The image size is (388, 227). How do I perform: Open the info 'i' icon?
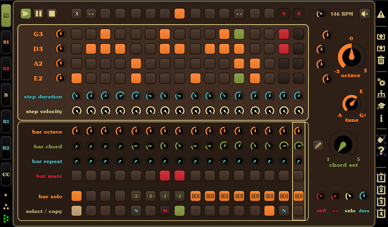pyautogui.click(x=381, y=118)
